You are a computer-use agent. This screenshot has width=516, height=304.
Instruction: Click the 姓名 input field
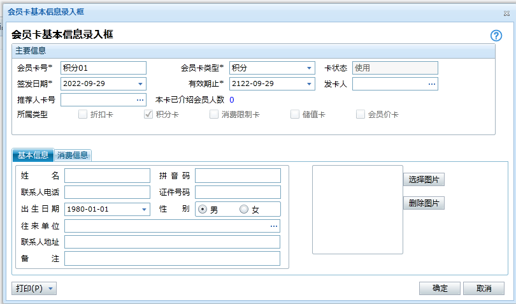106,176
